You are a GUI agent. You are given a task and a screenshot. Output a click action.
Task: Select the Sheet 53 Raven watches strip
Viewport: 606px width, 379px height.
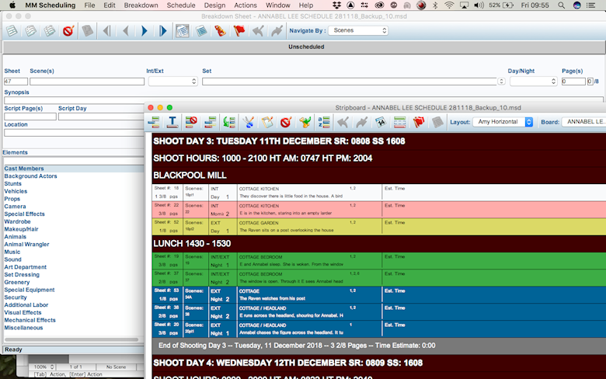click(x=379, y=294)
